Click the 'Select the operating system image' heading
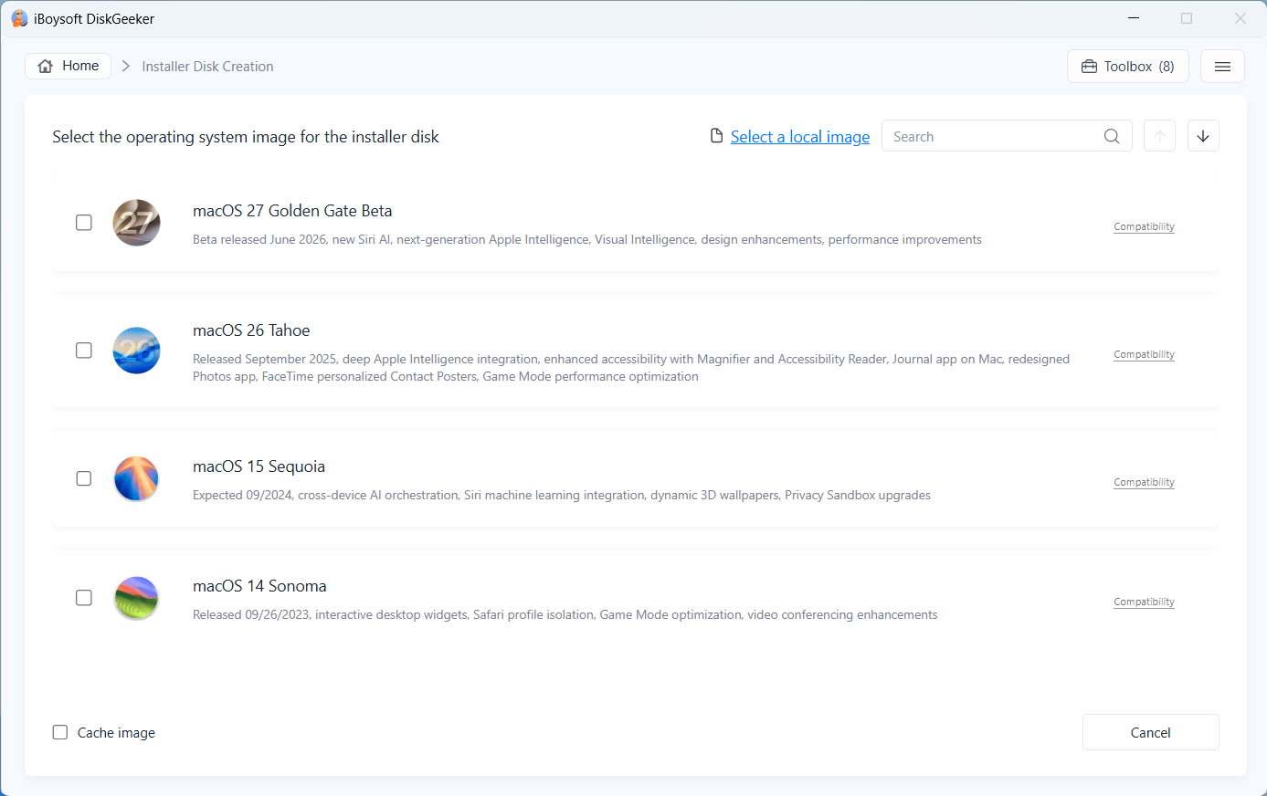Screen dimensions: 1267x796 click(x=246, y=137)
